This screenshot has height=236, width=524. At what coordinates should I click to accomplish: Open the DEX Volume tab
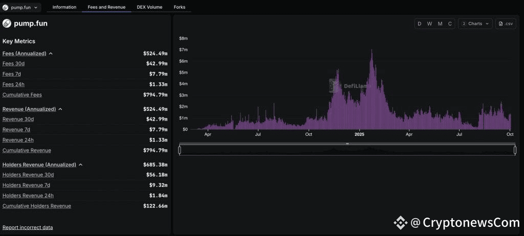[149, 7]
